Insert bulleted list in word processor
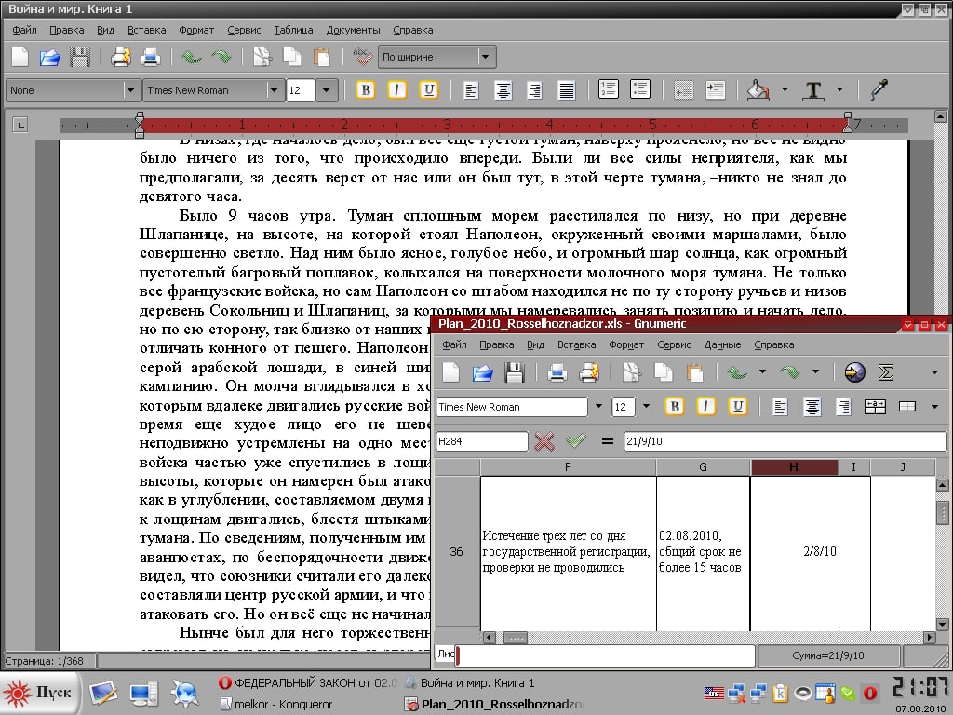This screenshot has height=715, width=953. [640, 89]
